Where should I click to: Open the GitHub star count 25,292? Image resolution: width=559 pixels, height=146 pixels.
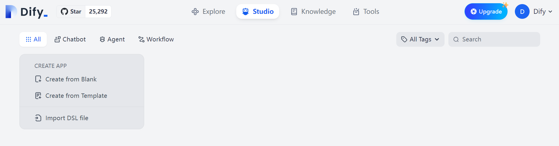tap(98, 11)
